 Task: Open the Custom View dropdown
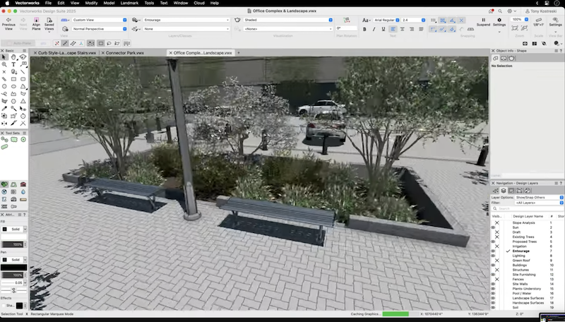(x=100, y=20)
